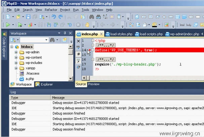Switch to Preview editor tab
Screen dimensions: 204x137
[93, 84]
